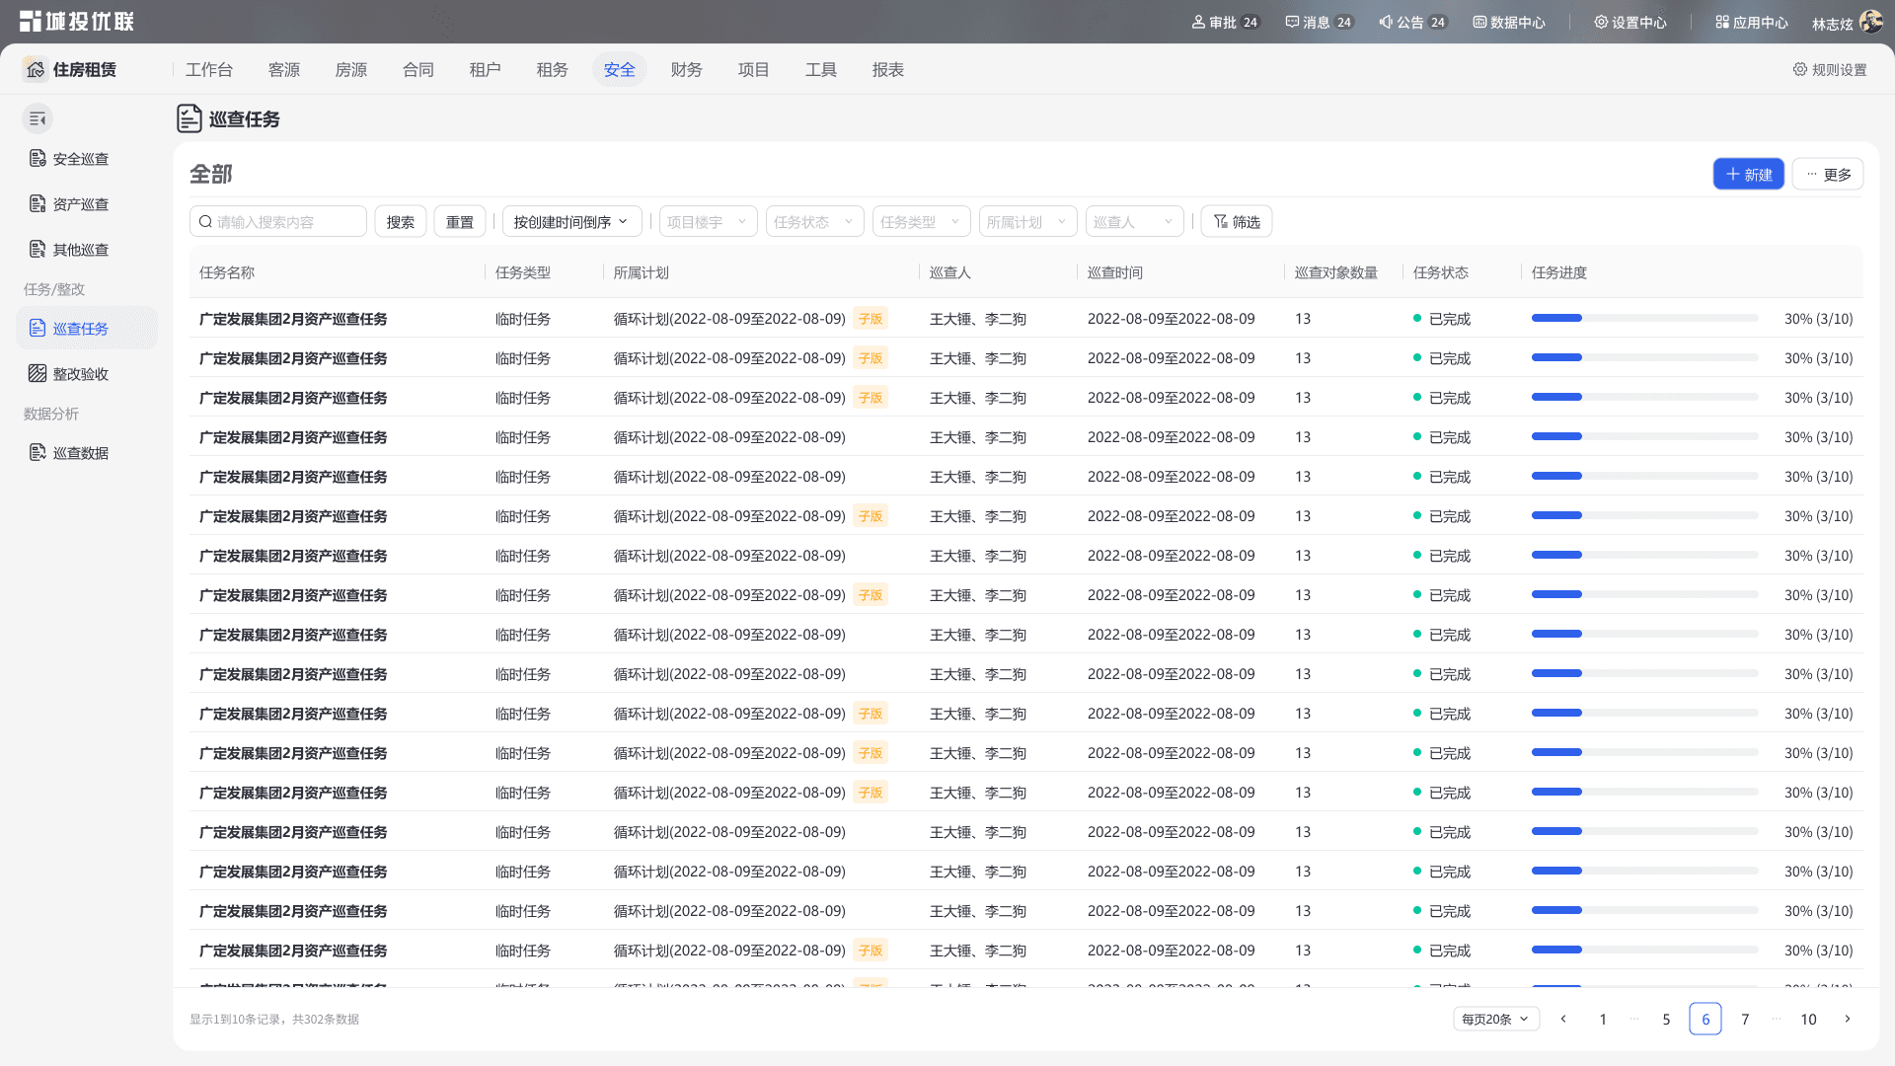Open the 审批 approvals icon
This screenshot has width=1895, height=1066.
point(1198,22)
